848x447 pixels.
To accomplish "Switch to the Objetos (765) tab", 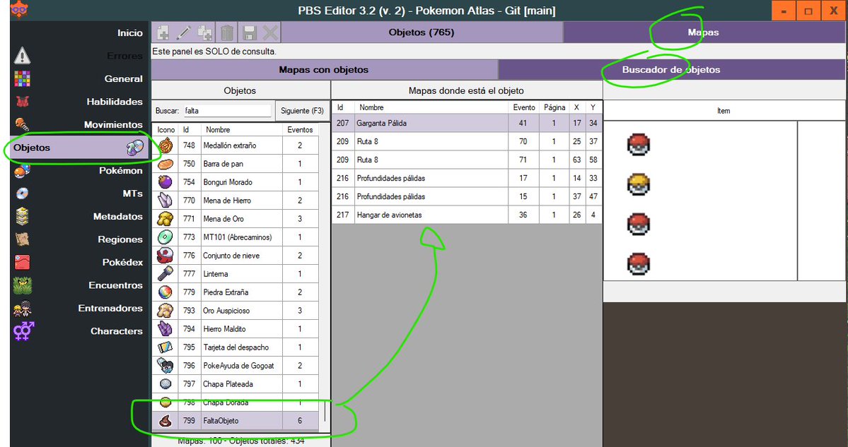I will [x=422, y=32].
